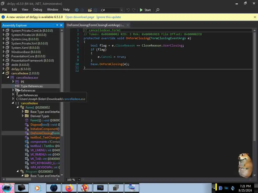Viewport: 258px width, 193px height.
Task: Expand dnlib assembly node
Action: pos(4,65)
